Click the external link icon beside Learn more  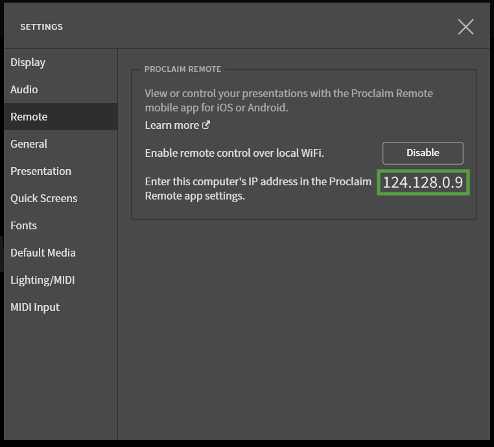point(206,125)
